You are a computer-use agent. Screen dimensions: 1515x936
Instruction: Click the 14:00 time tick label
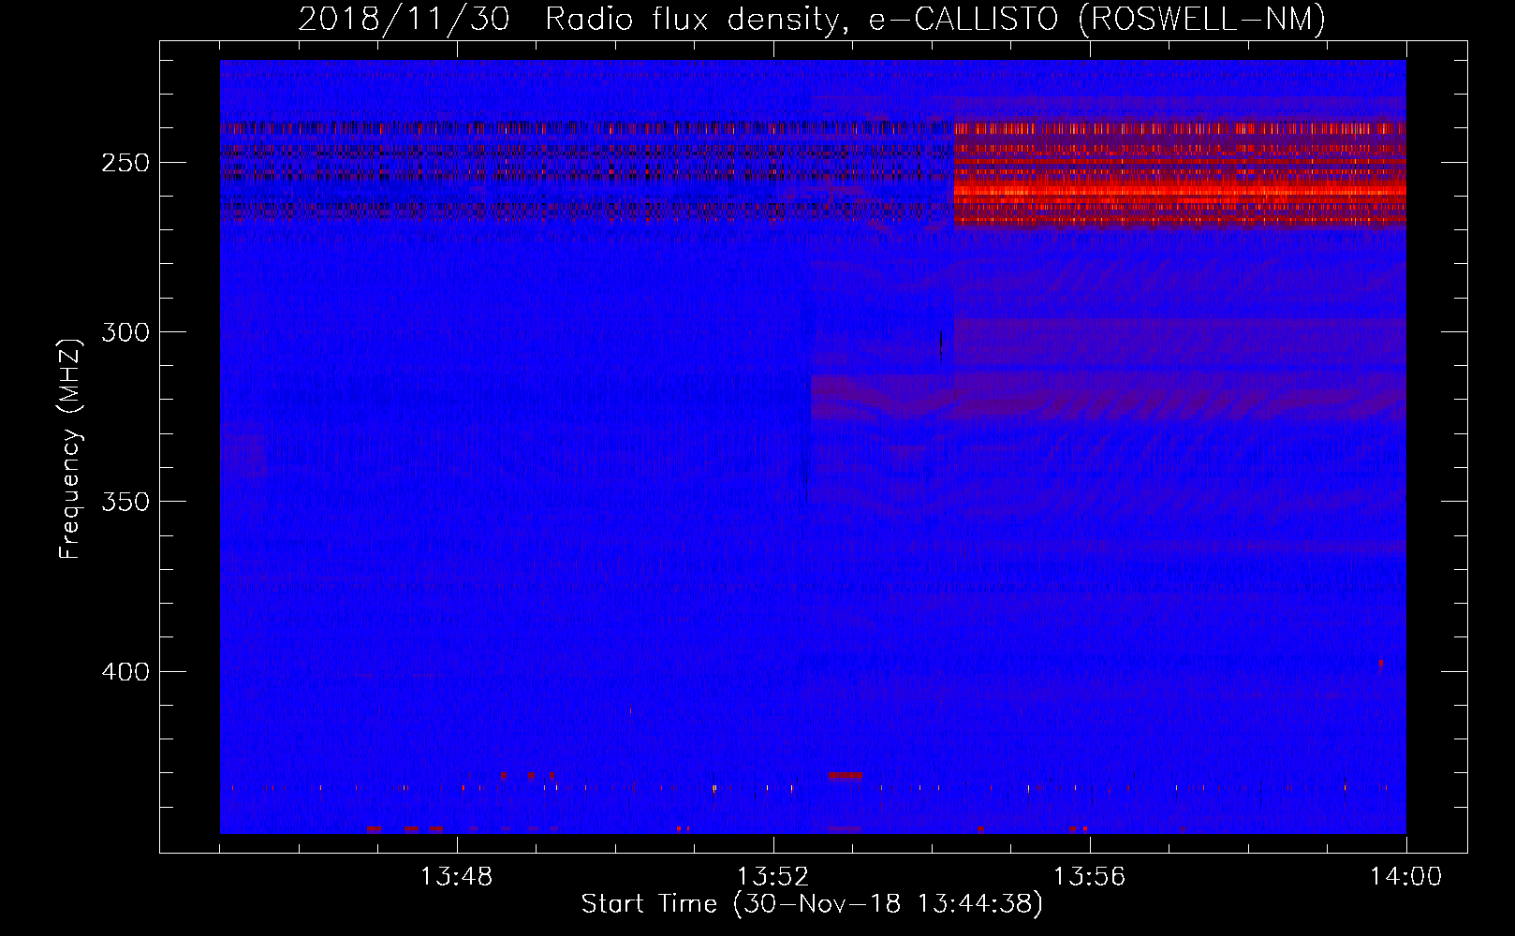coord(1406,877)
